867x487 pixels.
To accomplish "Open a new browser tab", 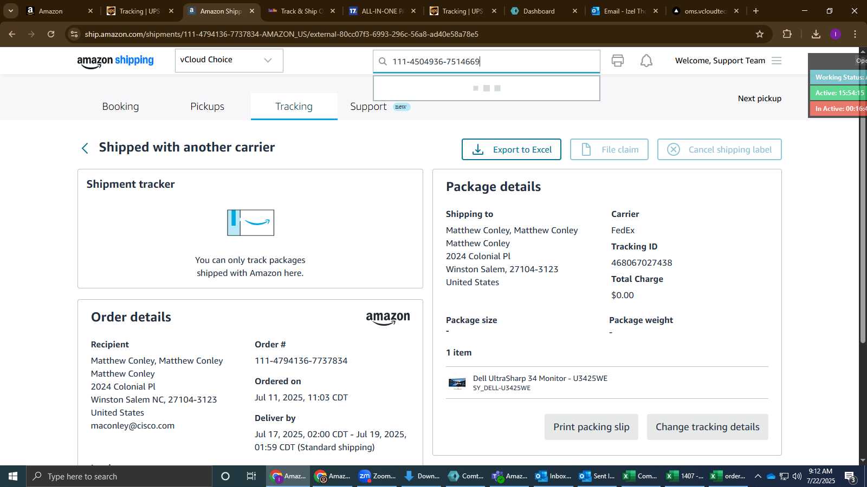I will coord(756,11).
